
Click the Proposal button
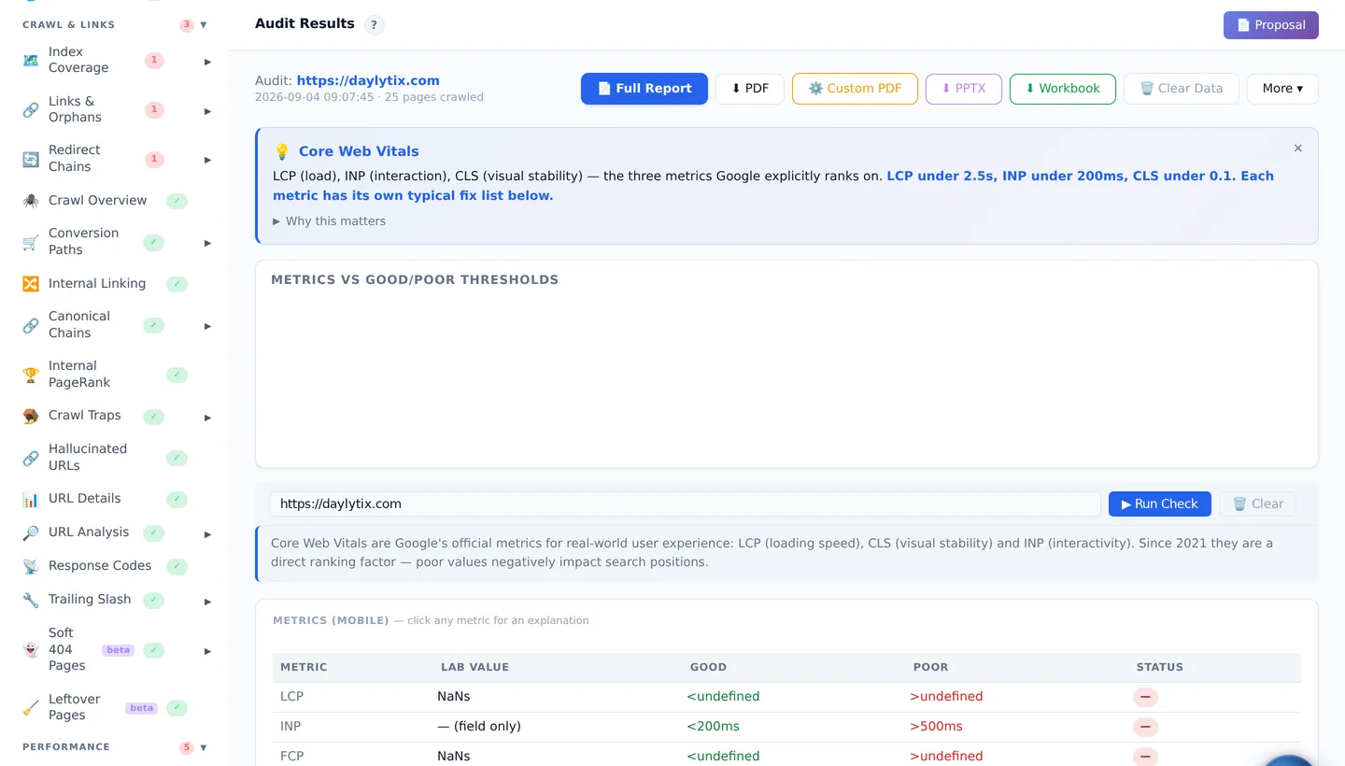(1271, 25)
